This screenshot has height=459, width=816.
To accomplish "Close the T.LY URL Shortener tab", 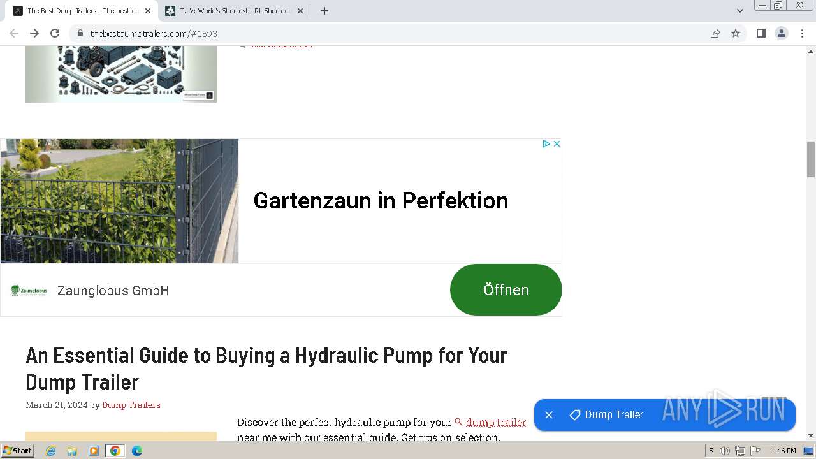I will point(300,11).
